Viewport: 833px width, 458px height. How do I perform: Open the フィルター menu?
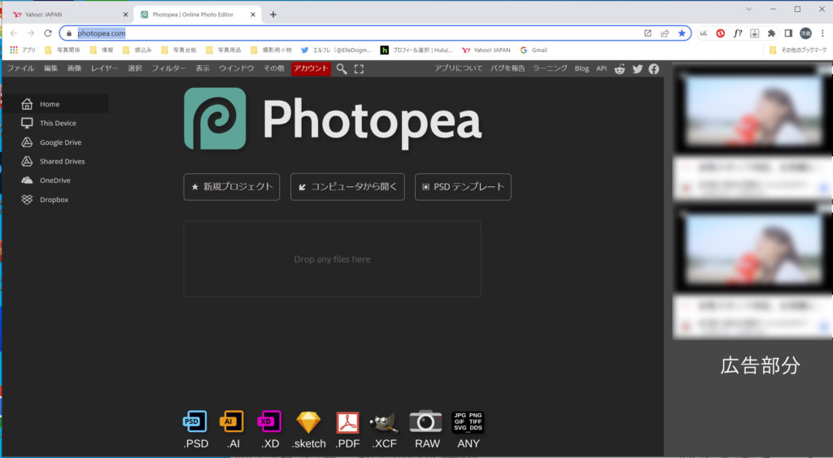coord(168,68)
